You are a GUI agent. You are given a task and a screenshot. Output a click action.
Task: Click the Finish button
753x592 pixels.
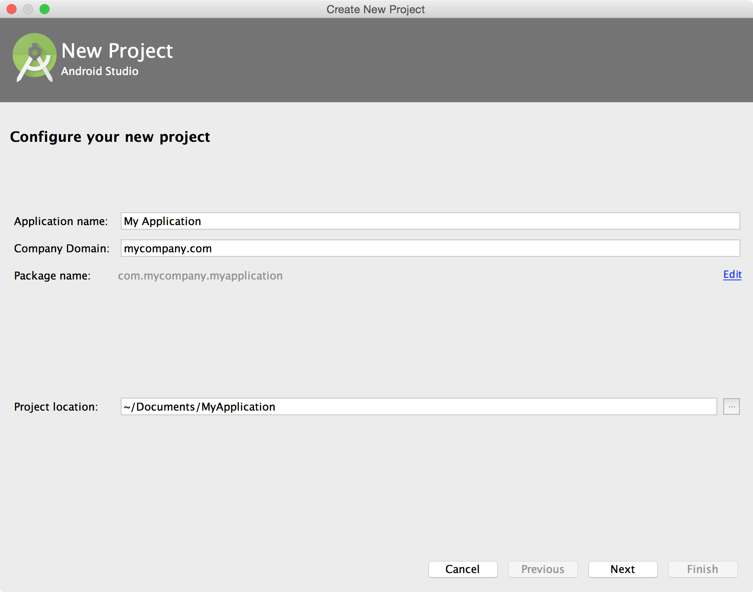[703, 569]
